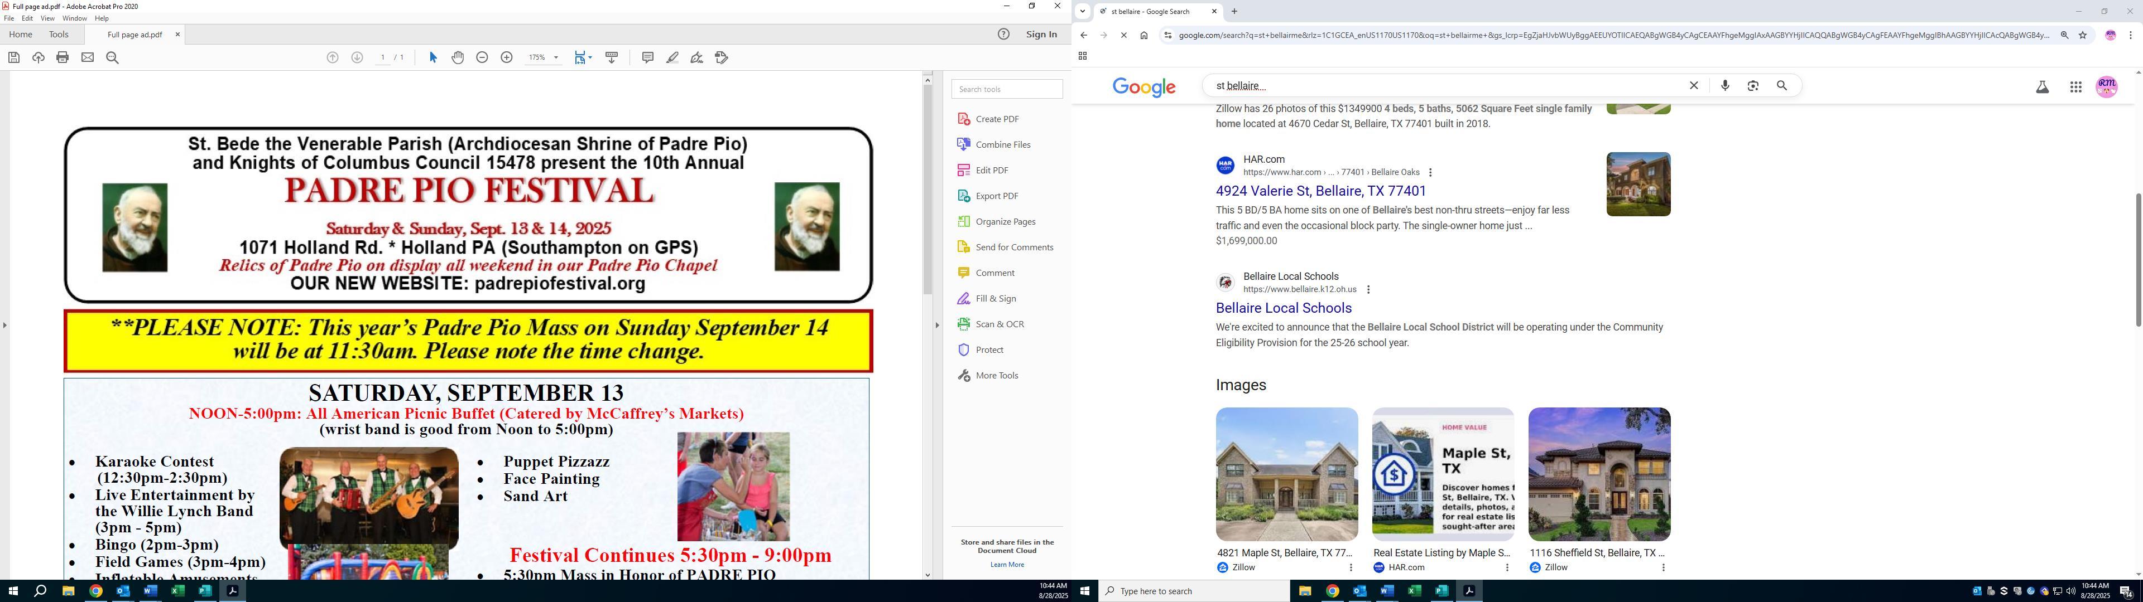The image size is (2143, 602).
Task: Select the Highlight text tool
Action: click(x=672, y=57)
